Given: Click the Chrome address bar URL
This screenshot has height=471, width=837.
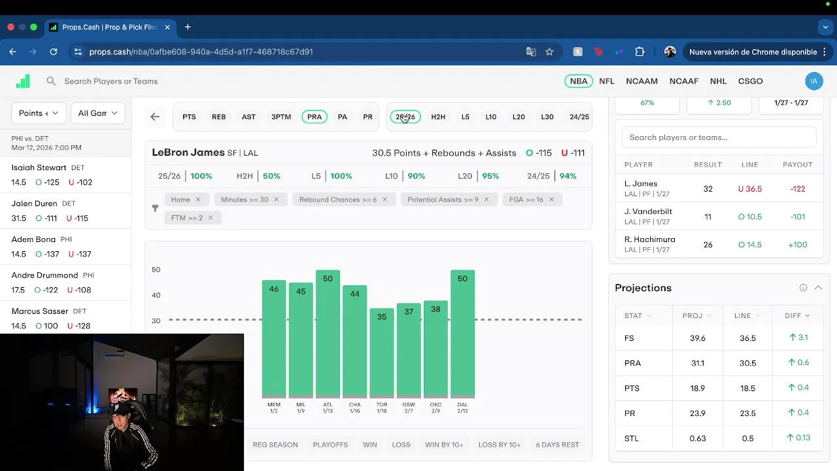Looking at the screenshot, I should point(201,52).
